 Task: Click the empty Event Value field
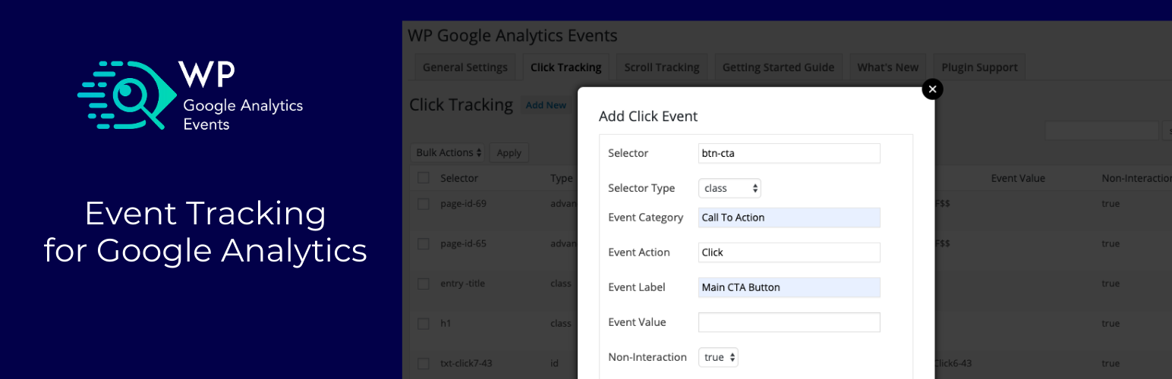pos(789,322)
